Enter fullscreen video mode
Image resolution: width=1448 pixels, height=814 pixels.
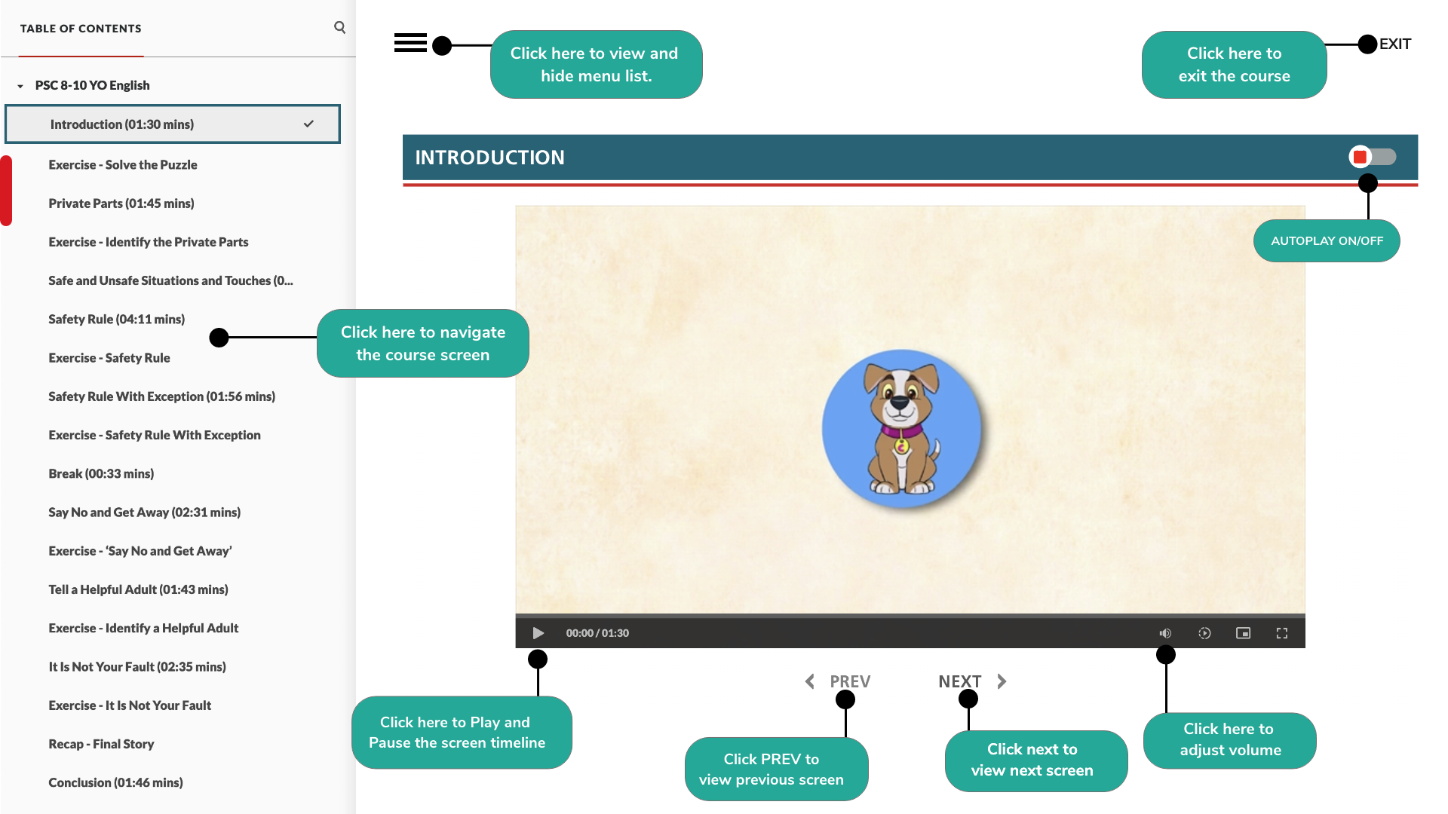tap(1281, 633)
